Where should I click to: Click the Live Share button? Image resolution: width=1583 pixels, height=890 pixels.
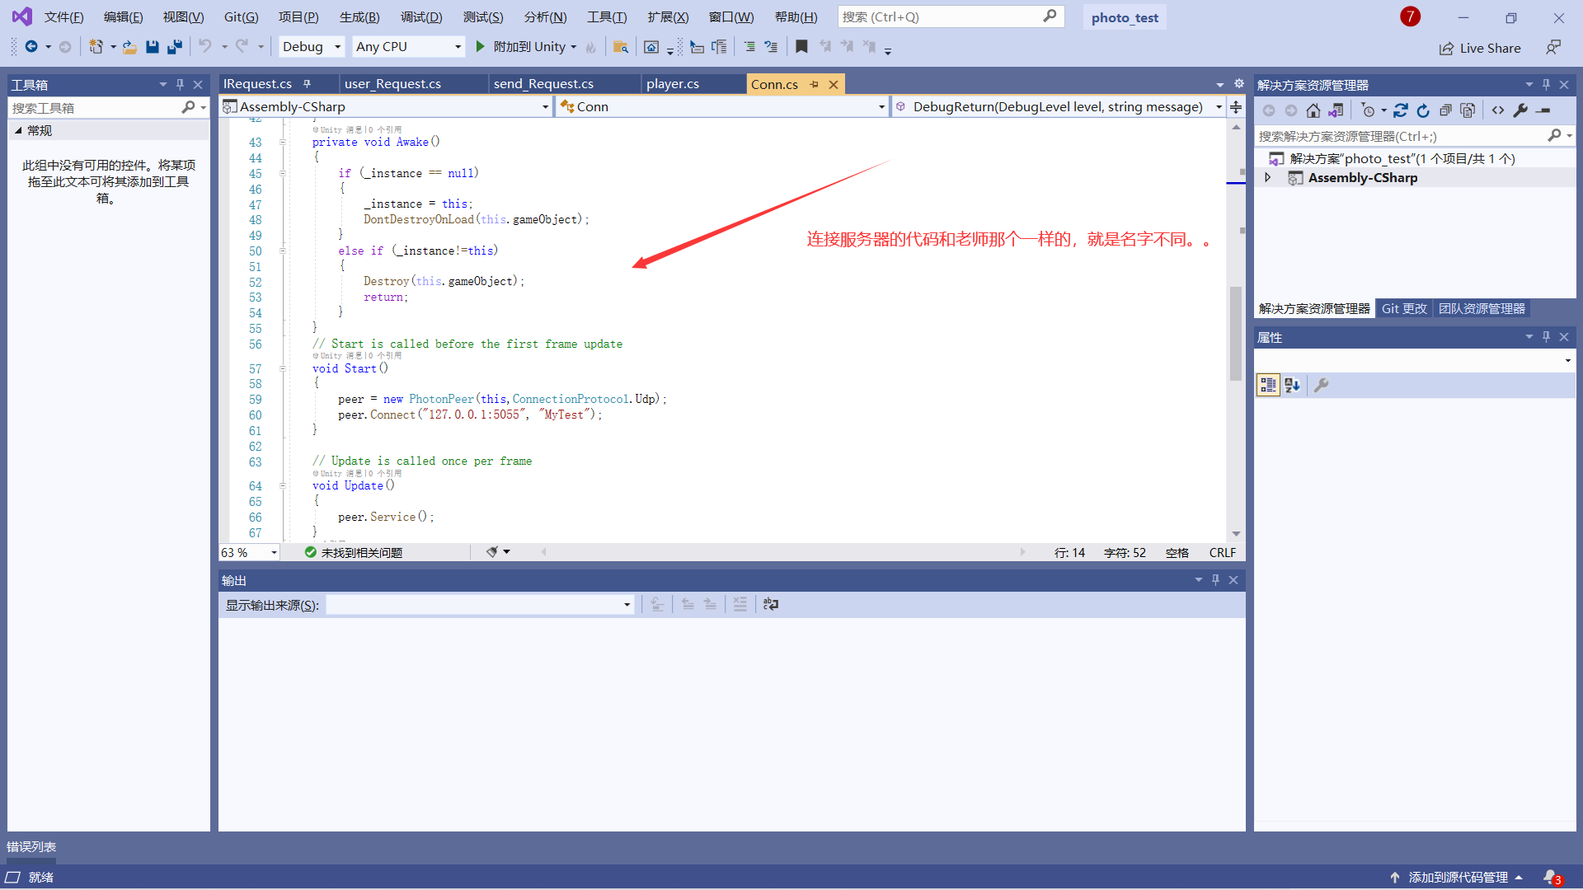click(1480, 49)
